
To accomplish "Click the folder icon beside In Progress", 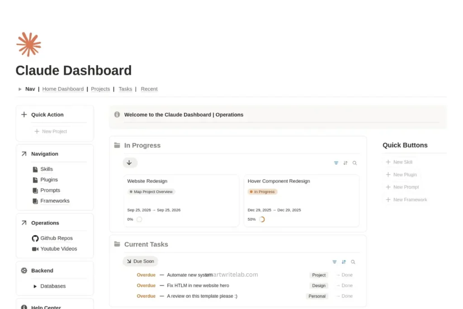I will click(117, 145).
